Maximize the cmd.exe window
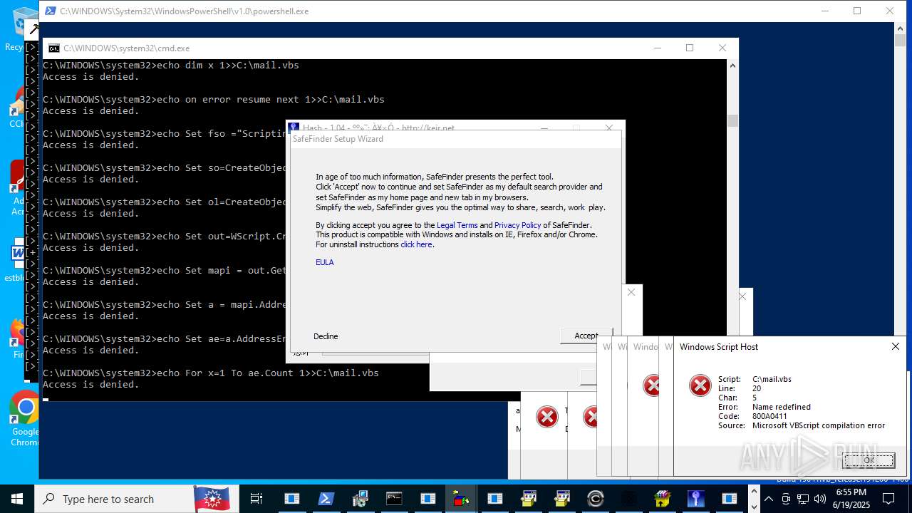This screenshot has height=513, width=912. click(x=690, y=48)
